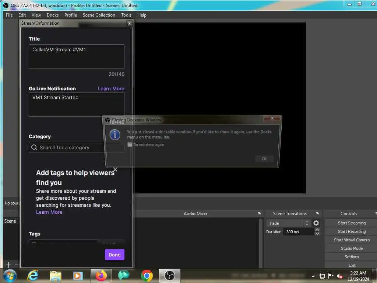The image size is (377, 283).
Task: Click the network tray icon
Action: [x=322, y=276]
